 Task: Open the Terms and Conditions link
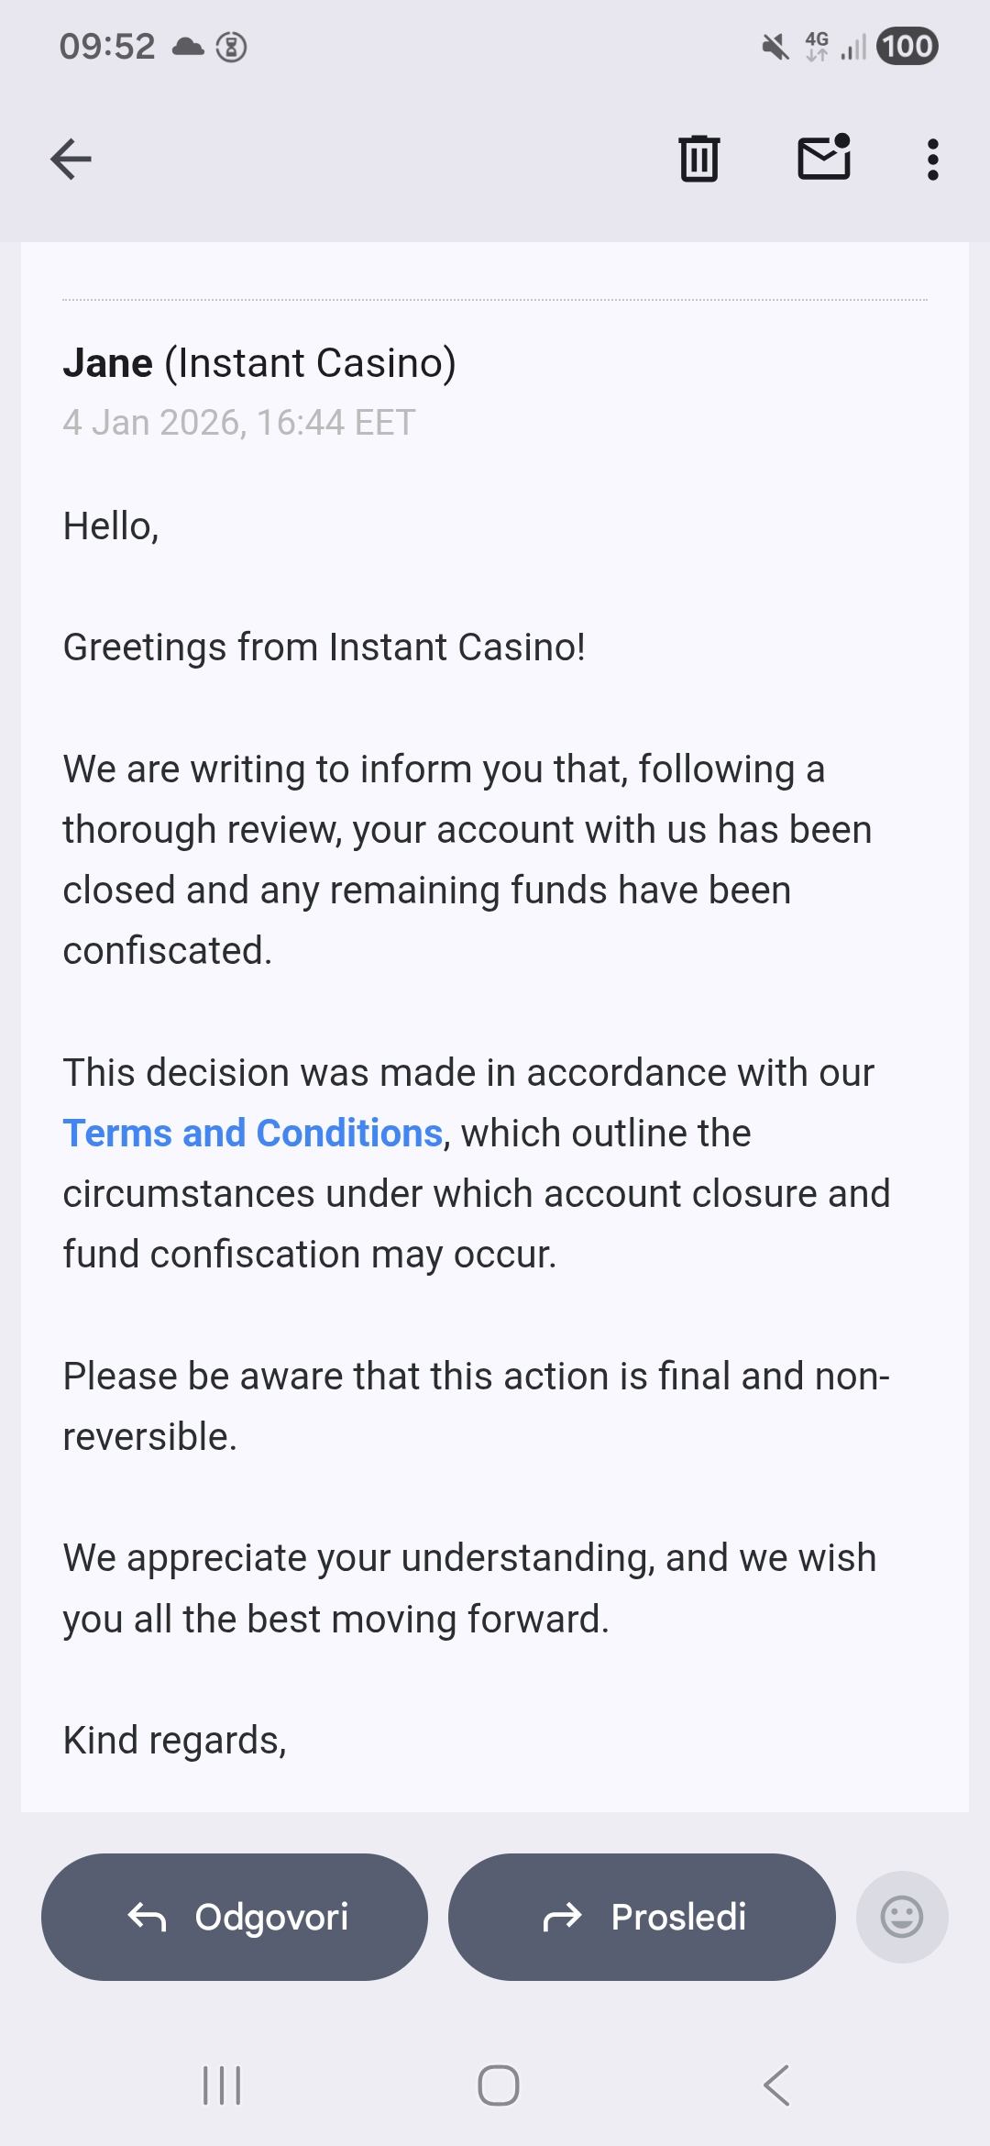coord(253,1134)
